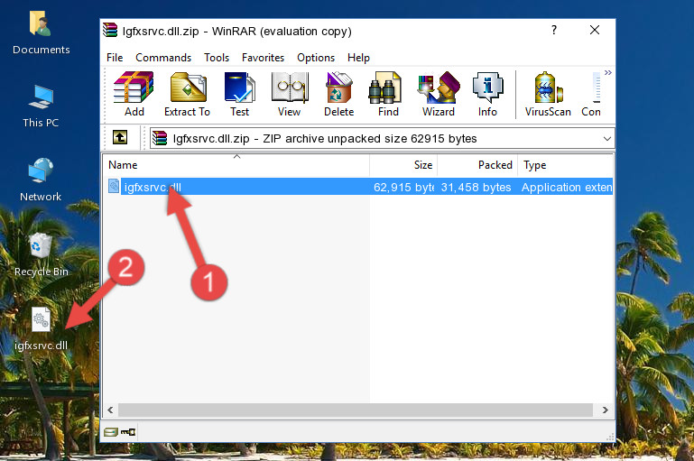
Task: Click the Delete toolbar icon
Action: (x=338, y=95)
